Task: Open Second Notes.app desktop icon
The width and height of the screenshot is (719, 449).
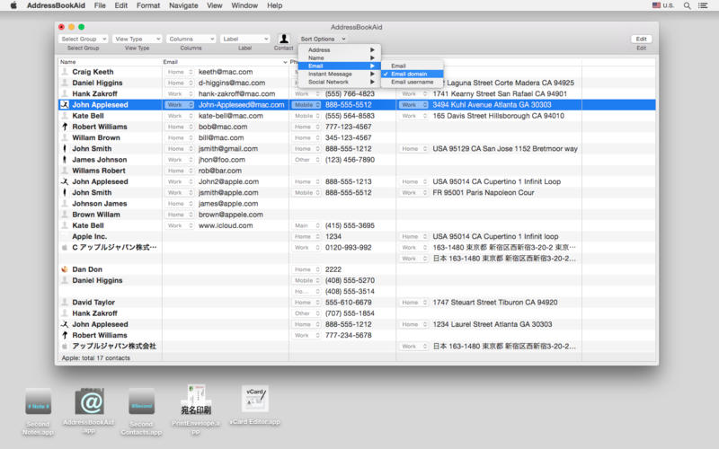Action: [x=38, y=401]
